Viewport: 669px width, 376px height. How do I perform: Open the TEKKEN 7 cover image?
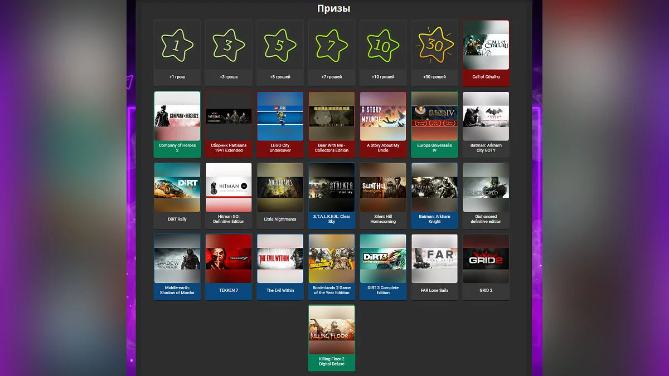click(x=229, y=258)
